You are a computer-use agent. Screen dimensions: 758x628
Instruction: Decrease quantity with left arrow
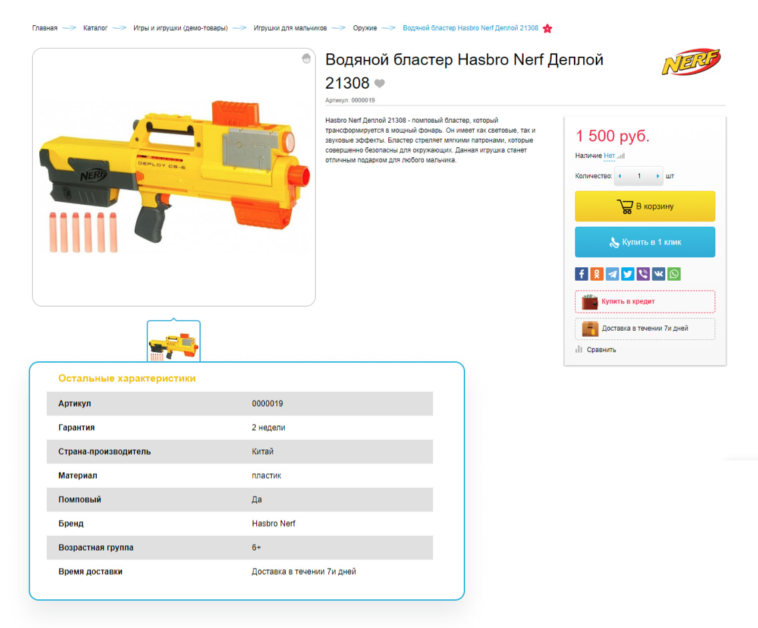click(620, 176)
